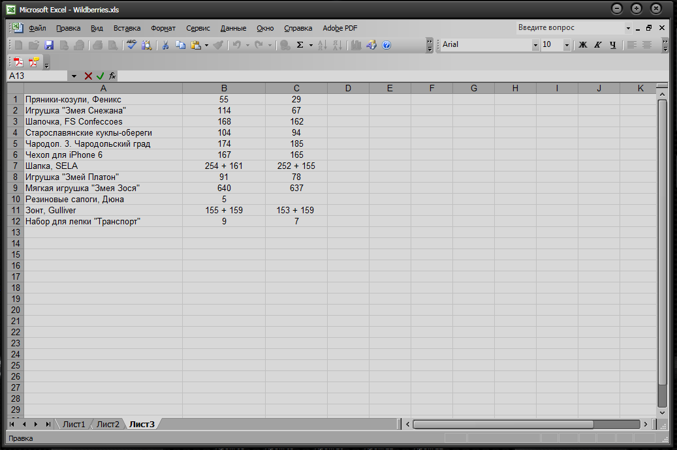Switch to the Лист1 sheet tab
This screenshot has width=677, height=450.
(x=74, y=424)
